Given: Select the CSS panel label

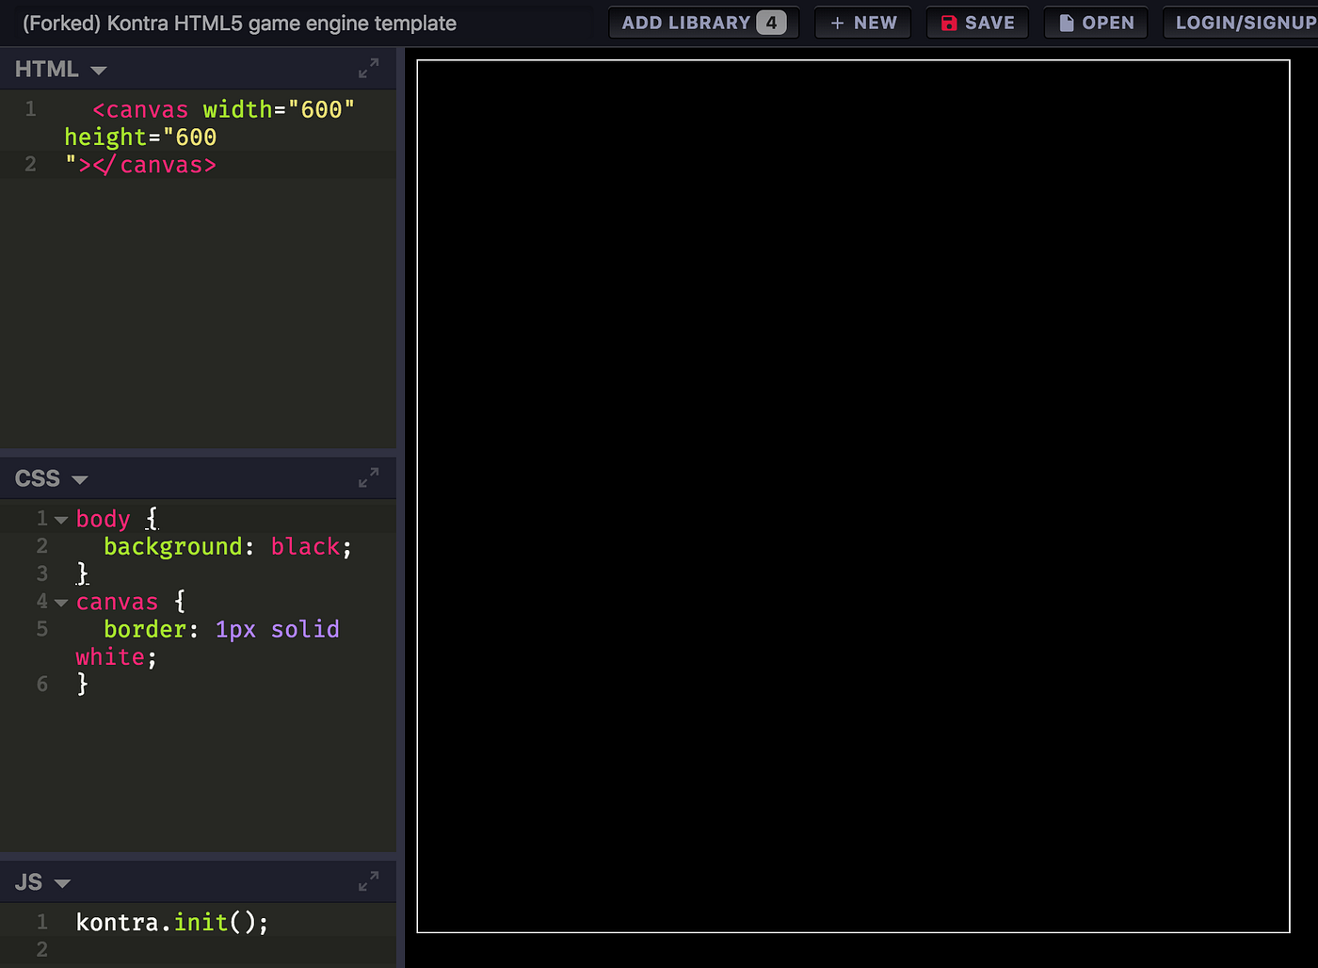Looking at the screenshot, I should coord(38,478).
